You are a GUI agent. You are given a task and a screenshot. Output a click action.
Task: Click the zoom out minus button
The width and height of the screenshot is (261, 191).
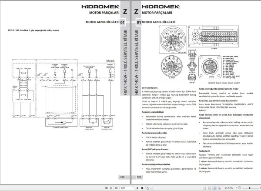click(x=240, y=188)
